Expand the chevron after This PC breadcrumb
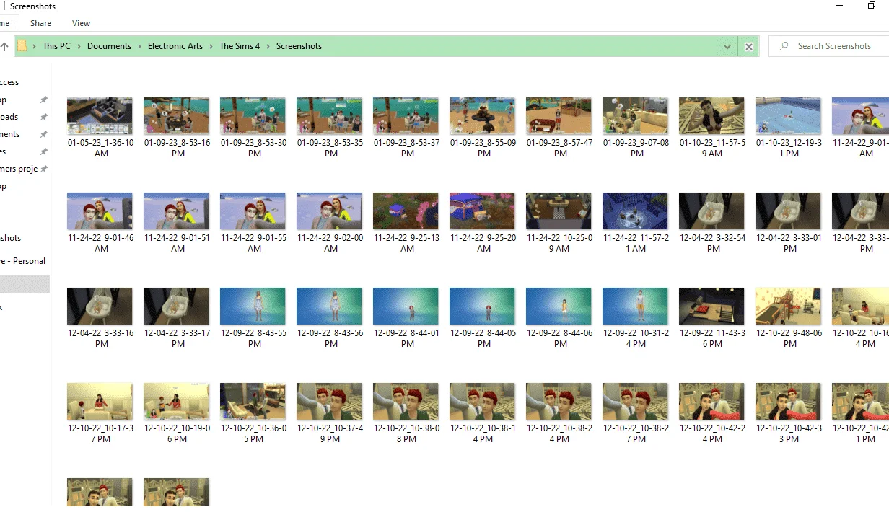The width and height of the screenshot is (889, 512). (x=79, y=46)
